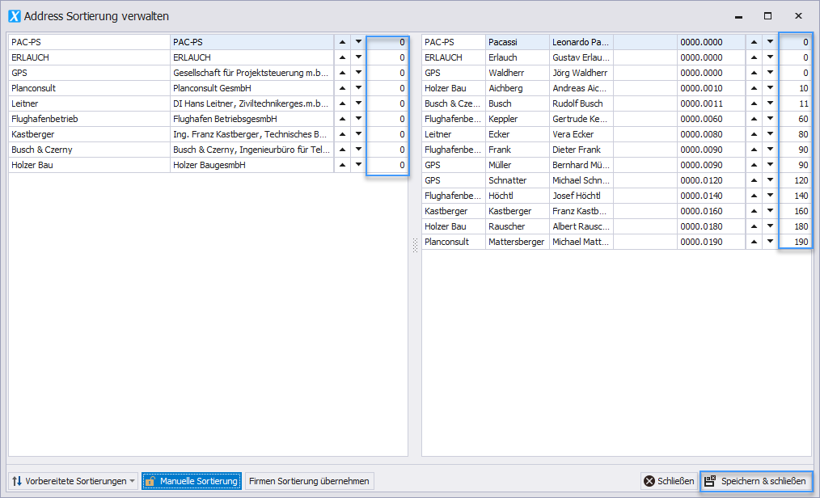
Task: Click Speichern & schließen button
Action: pyautogui.click(x=755, y=481)
